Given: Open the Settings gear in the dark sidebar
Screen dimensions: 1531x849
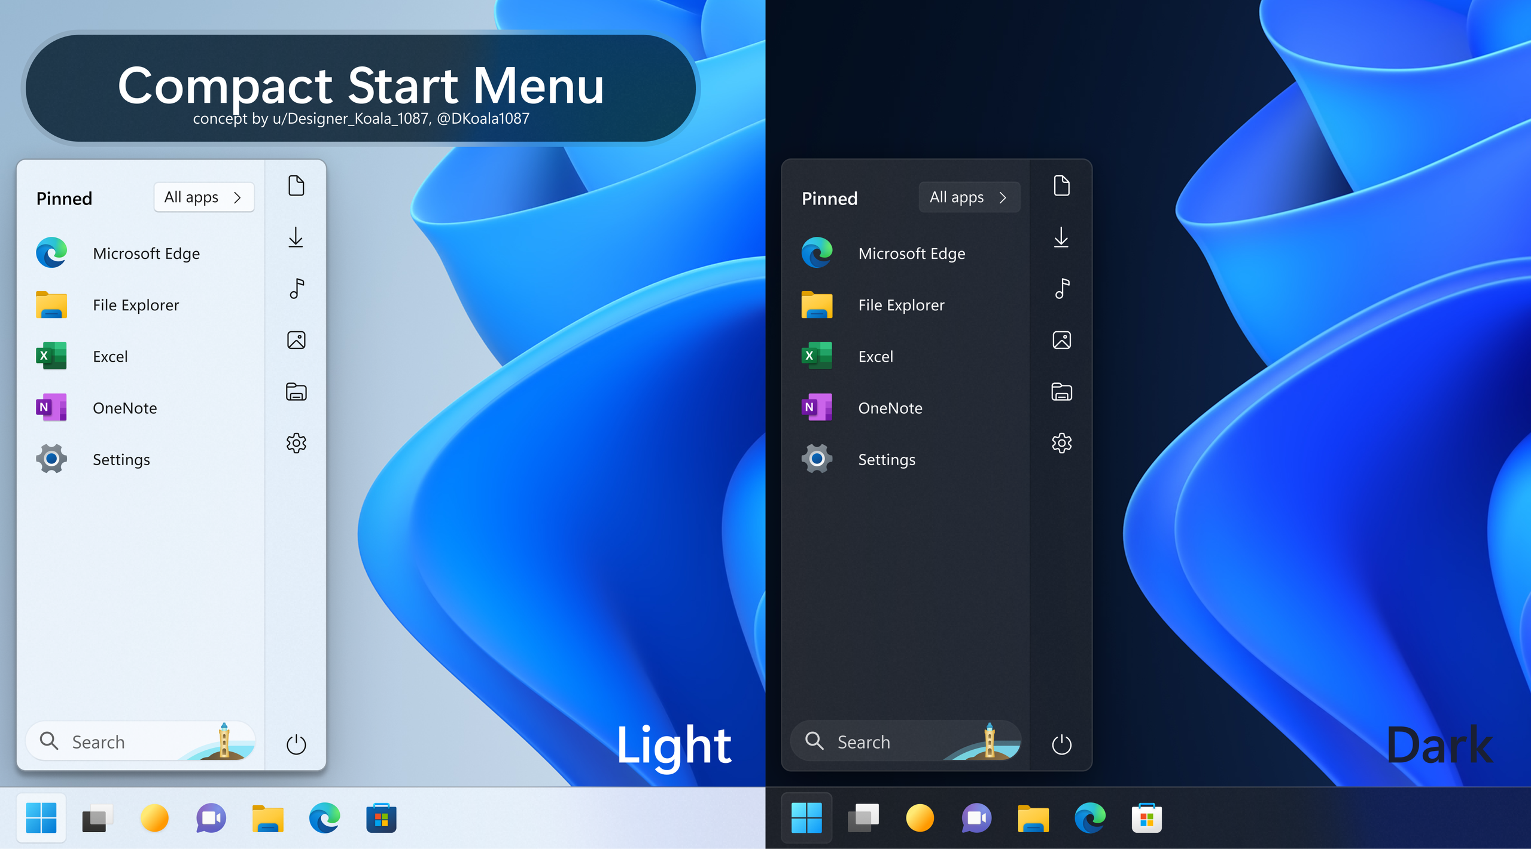Looking at the screenshot, I should tap(1062, 443).
